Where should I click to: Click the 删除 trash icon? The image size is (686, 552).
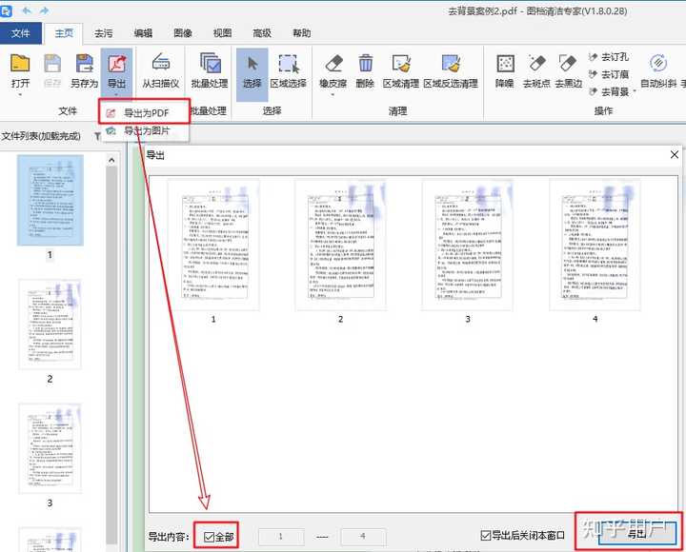(365, 64)
